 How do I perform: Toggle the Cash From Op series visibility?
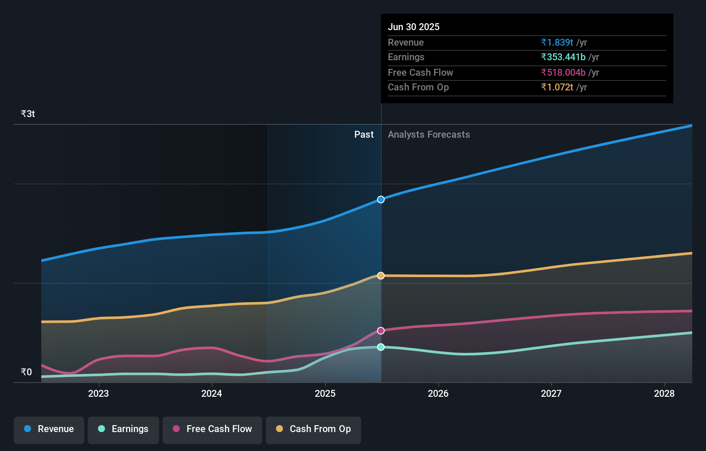click(313, 429)
